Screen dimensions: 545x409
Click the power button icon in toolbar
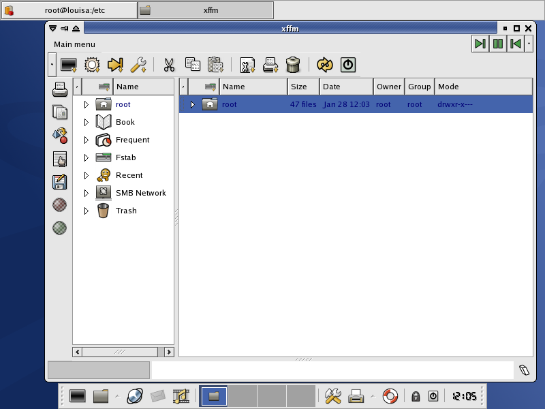[x=348, y=65]
